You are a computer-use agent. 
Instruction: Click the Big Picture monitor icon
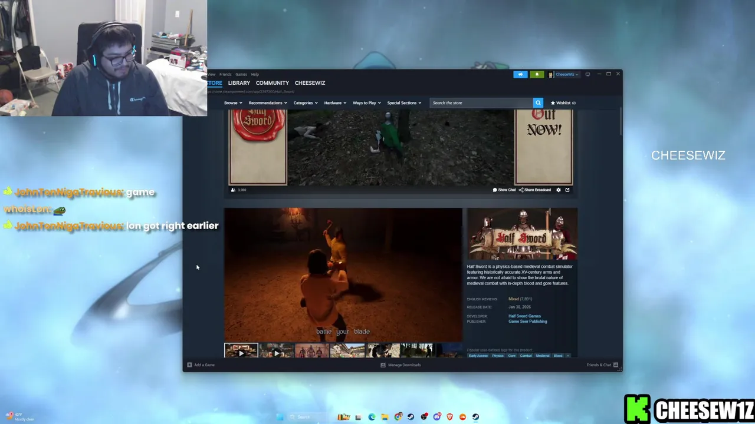(587, 74)
